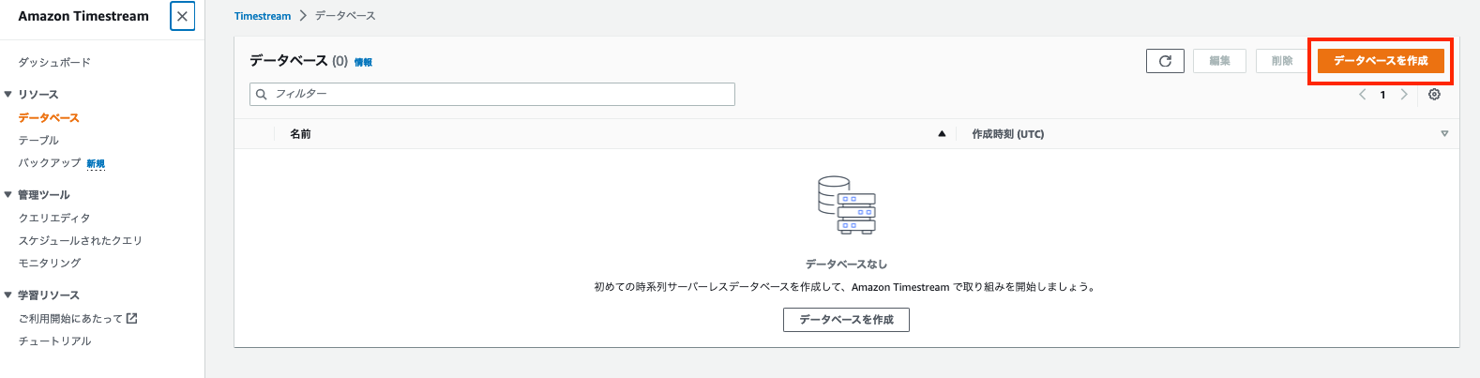
Task: Click the white データベースを作成 button below empty message
Action: pyautogui.click(x=846, y=320)
